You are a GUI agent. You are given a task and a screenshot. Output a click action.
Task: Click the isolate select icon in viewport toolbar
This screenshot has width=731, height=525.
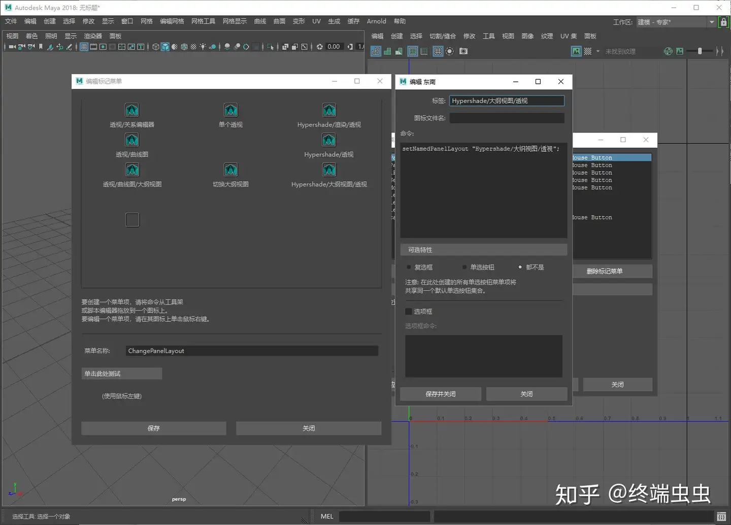tap(271, 47)
